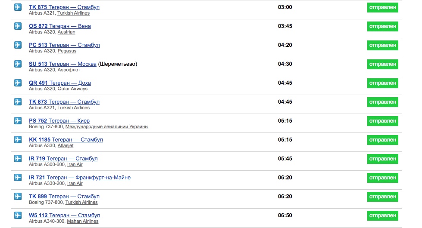Open the Mahan Airlines airline link
This screenshot has width=422, height=228.
pyautogui.click(x=82, y=222)
